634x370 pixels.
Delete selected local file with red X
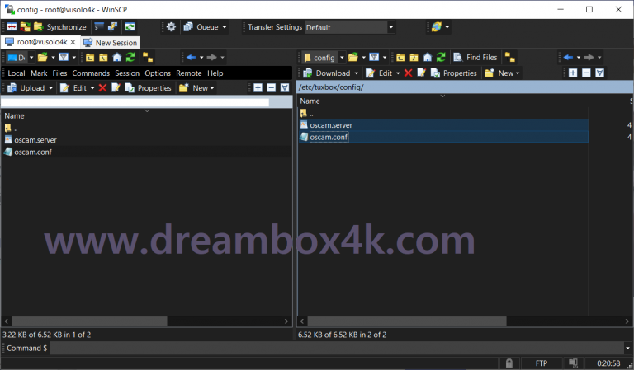[x=102, y=88]
